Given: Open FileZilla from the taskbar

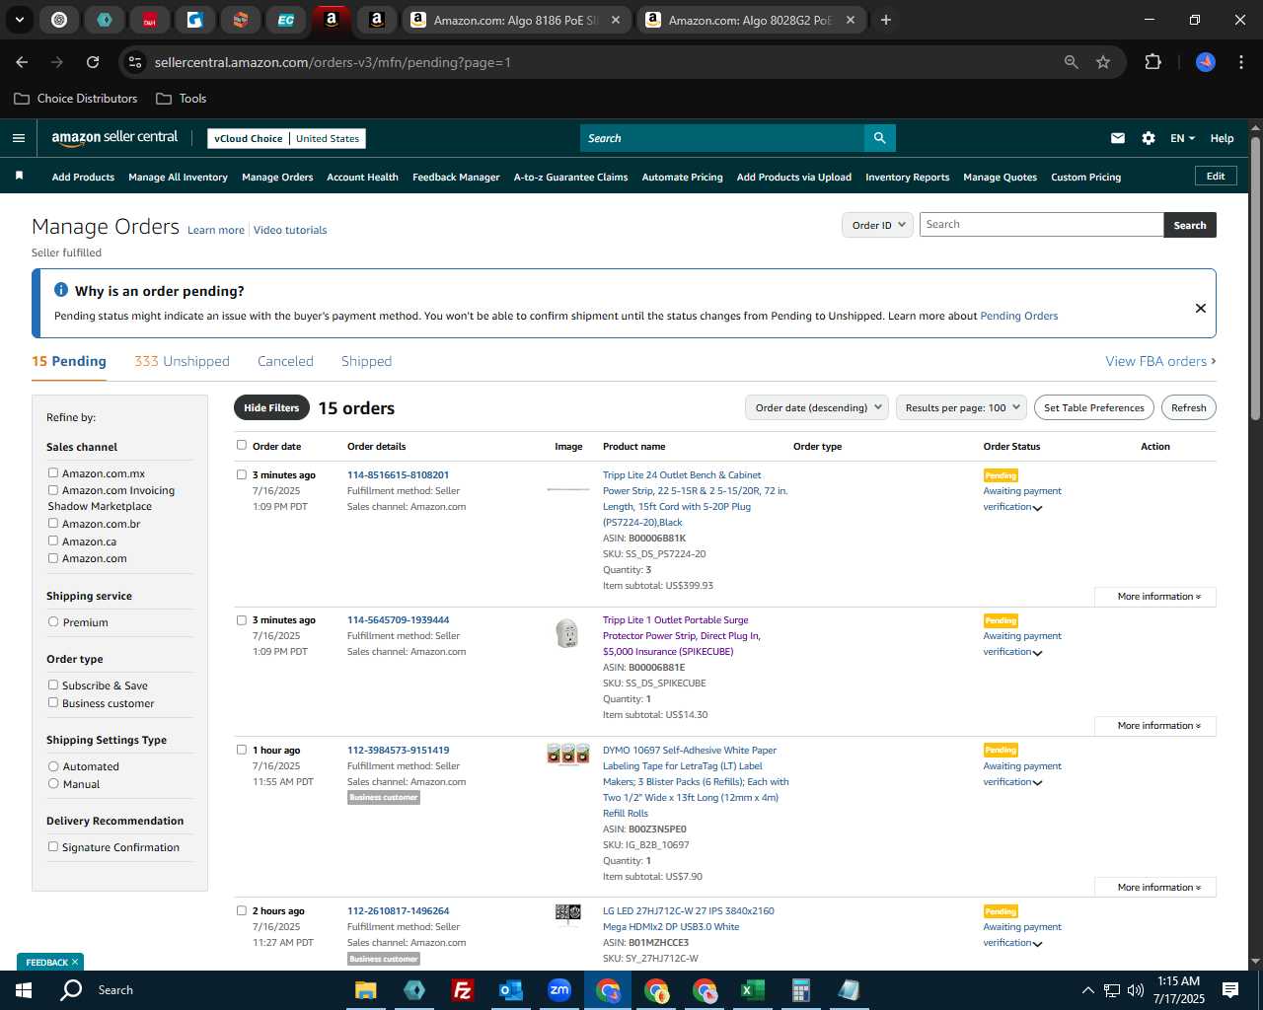Looking at the screenshot, I should pos(462,990).
